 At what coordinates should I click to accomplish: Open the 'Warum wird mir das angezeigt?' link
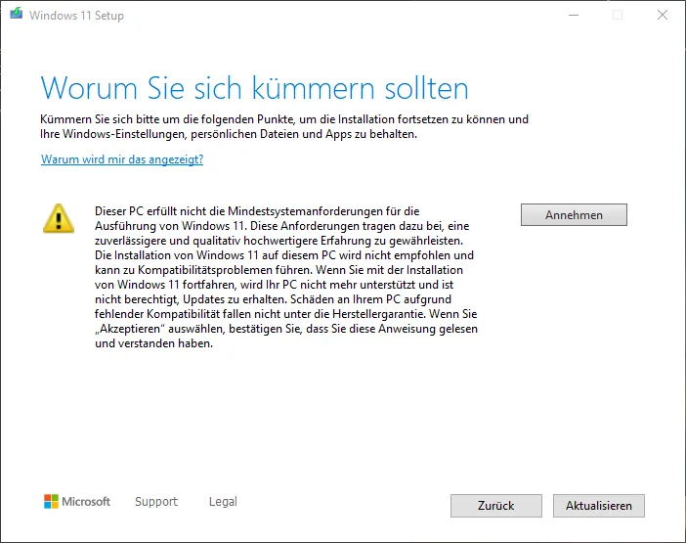click(122, 159)
